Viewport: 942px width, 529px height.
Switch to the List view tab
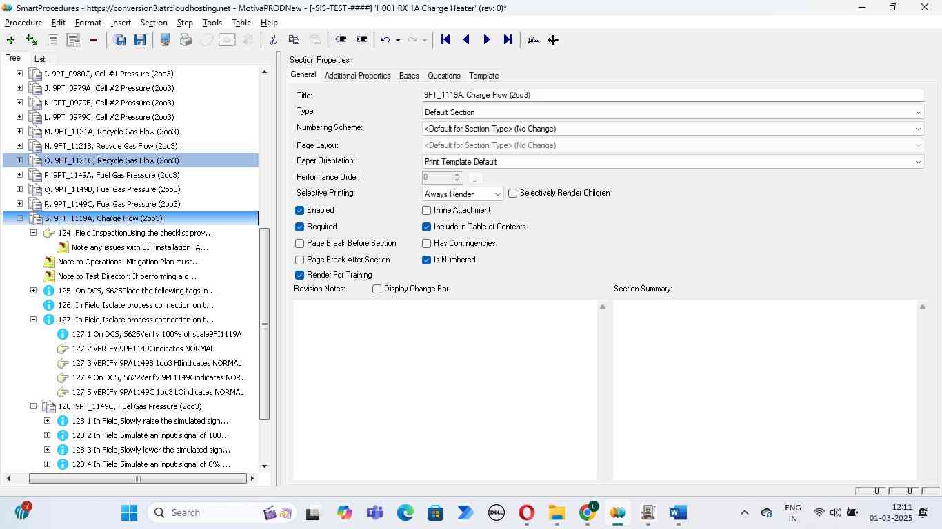tap(39, 59)
